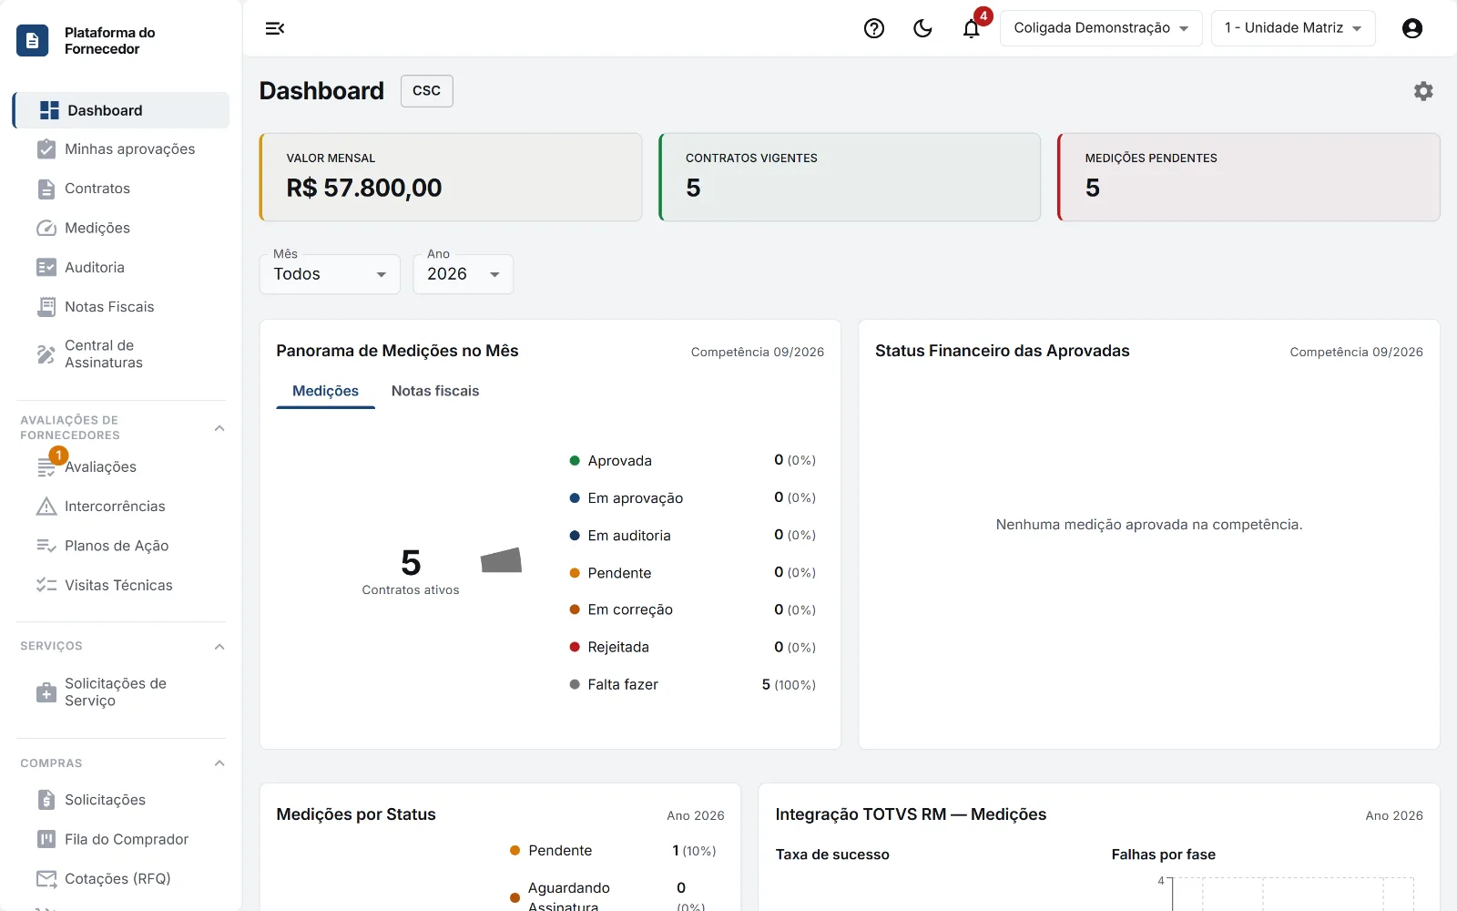Open notifications bell with badge 4

[972, 28]
